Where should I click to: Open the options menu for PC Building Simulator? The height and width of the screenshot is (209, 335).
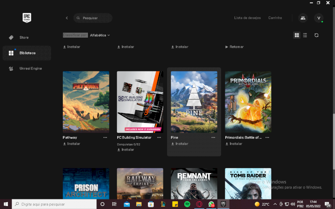click(159, 138)
